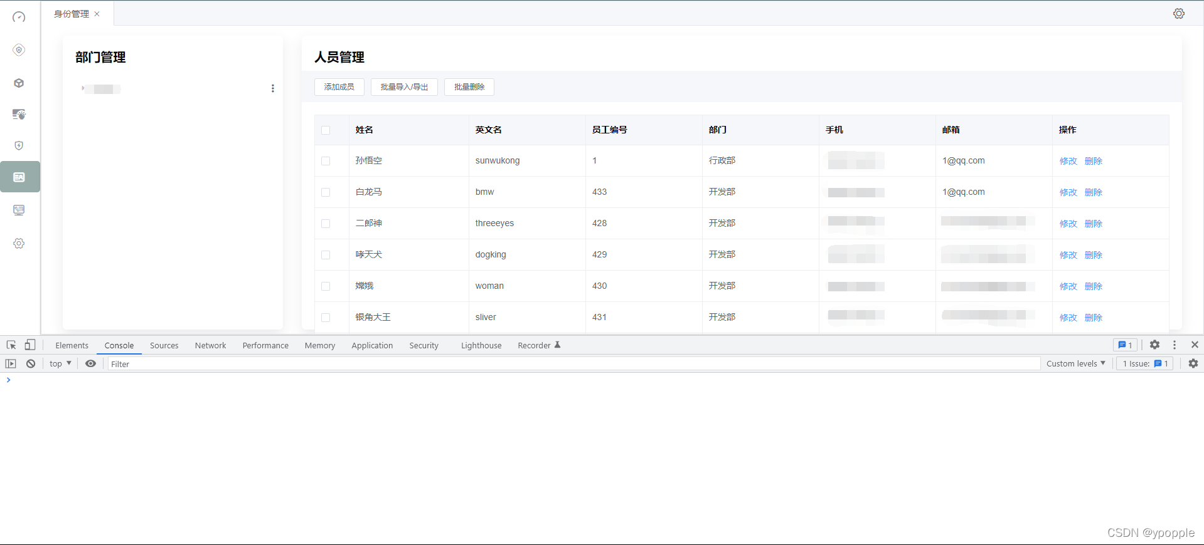Click 修改 for bmw
This screenshot has height=545, width=1204.
coord(1068,192)
